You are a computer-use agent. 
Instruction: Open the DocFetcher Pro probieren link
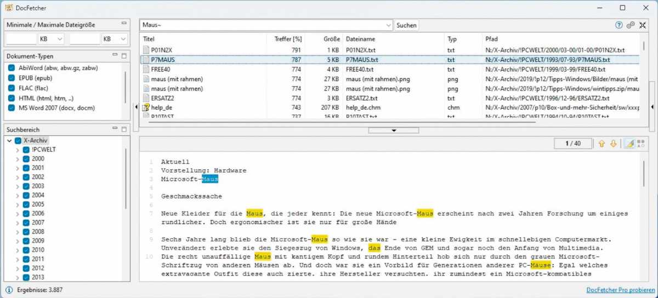click(619, 290)
